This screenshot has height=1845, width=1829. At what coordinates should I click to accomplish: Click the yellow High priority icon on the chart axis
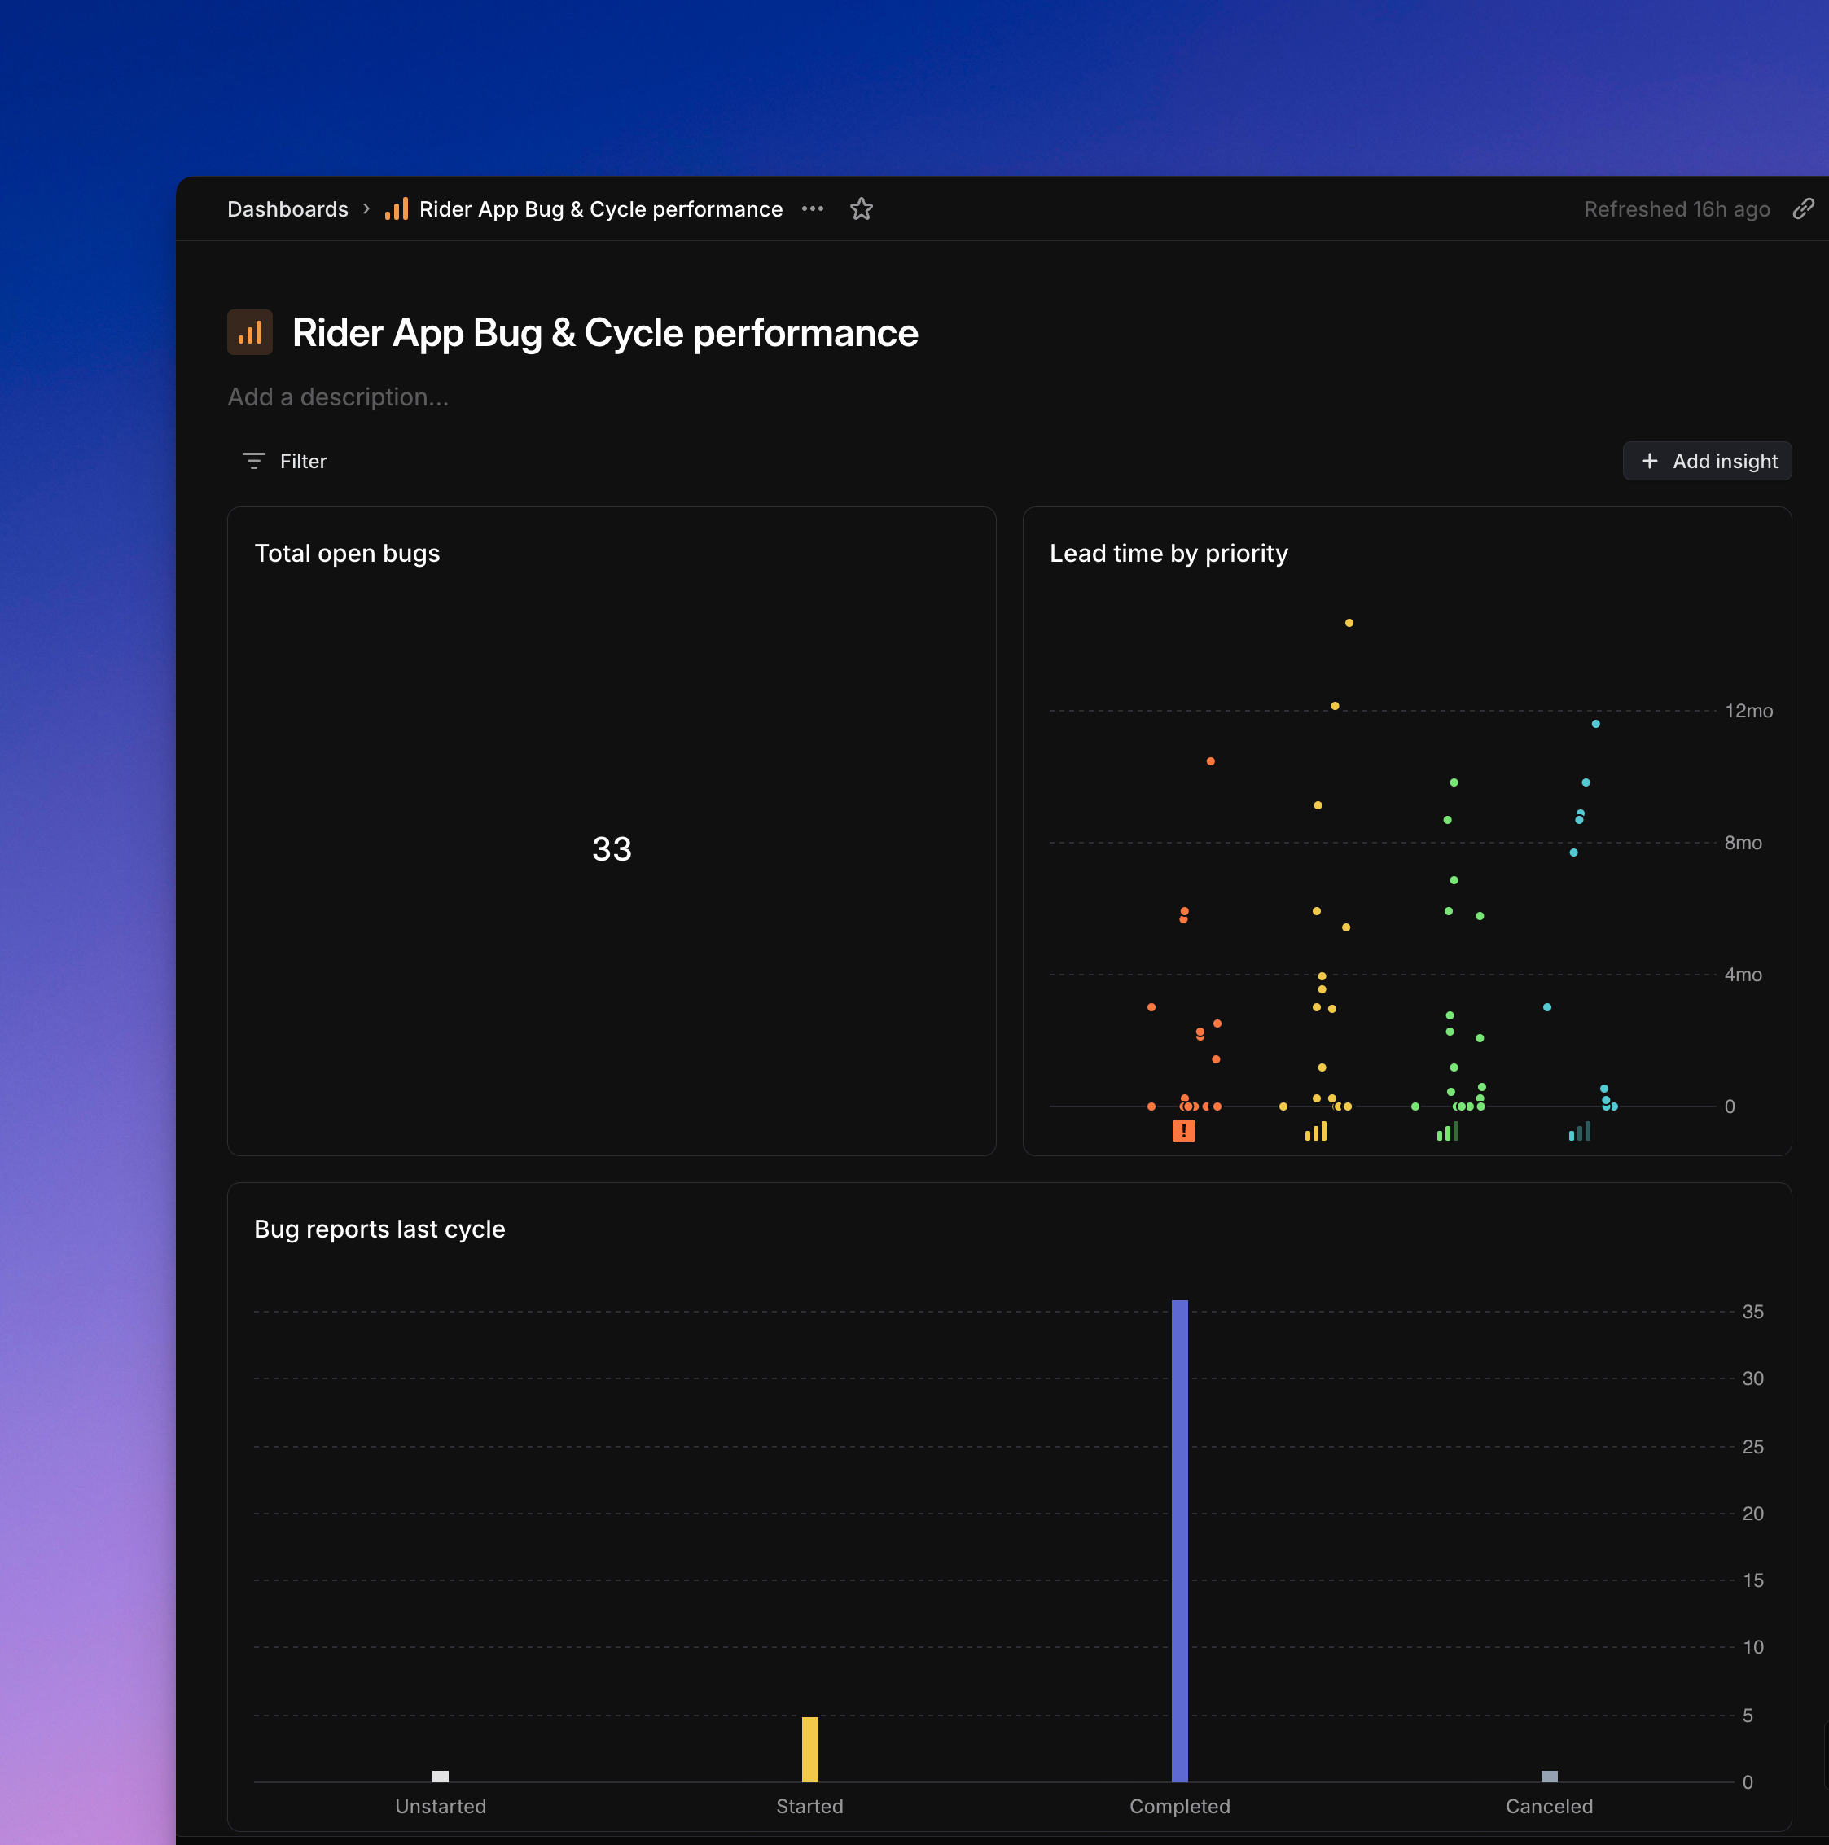[x=1315, y=1131]
